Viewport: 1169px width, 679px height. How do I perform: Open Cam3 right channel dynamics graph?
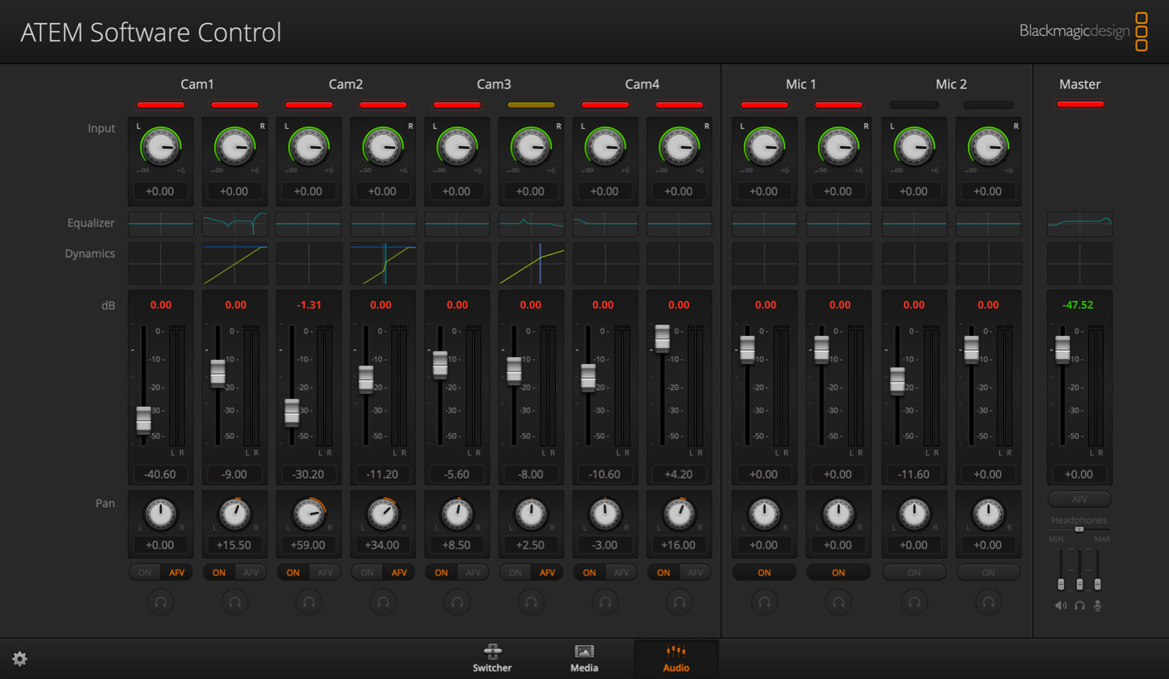531,264
